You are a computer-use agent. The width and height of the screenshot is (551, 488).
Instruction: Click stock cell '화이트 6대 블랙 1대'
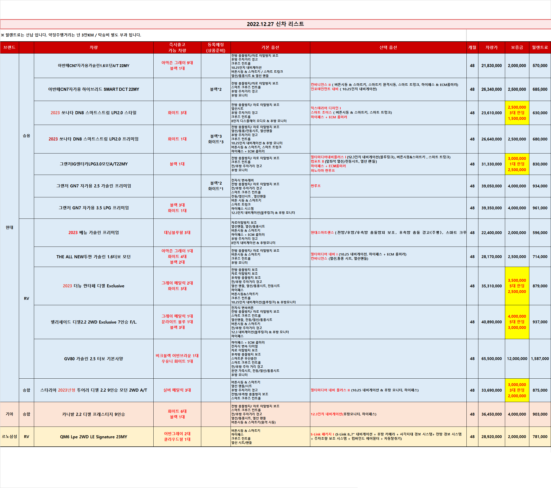177,414
